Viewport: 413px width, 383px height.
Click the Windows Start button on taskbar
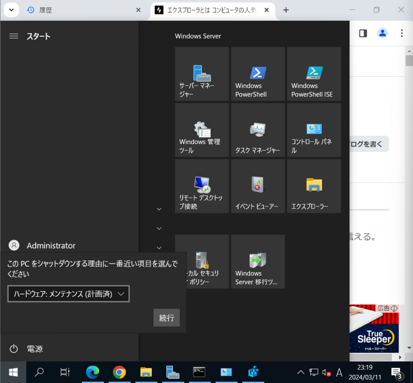pos(13,372)
